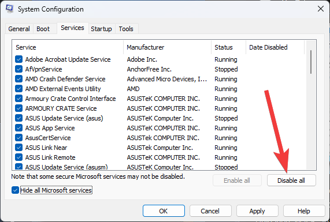Sort list by Status column header
This screenshot has width=330, height=222.
click(x=228, y=47)
